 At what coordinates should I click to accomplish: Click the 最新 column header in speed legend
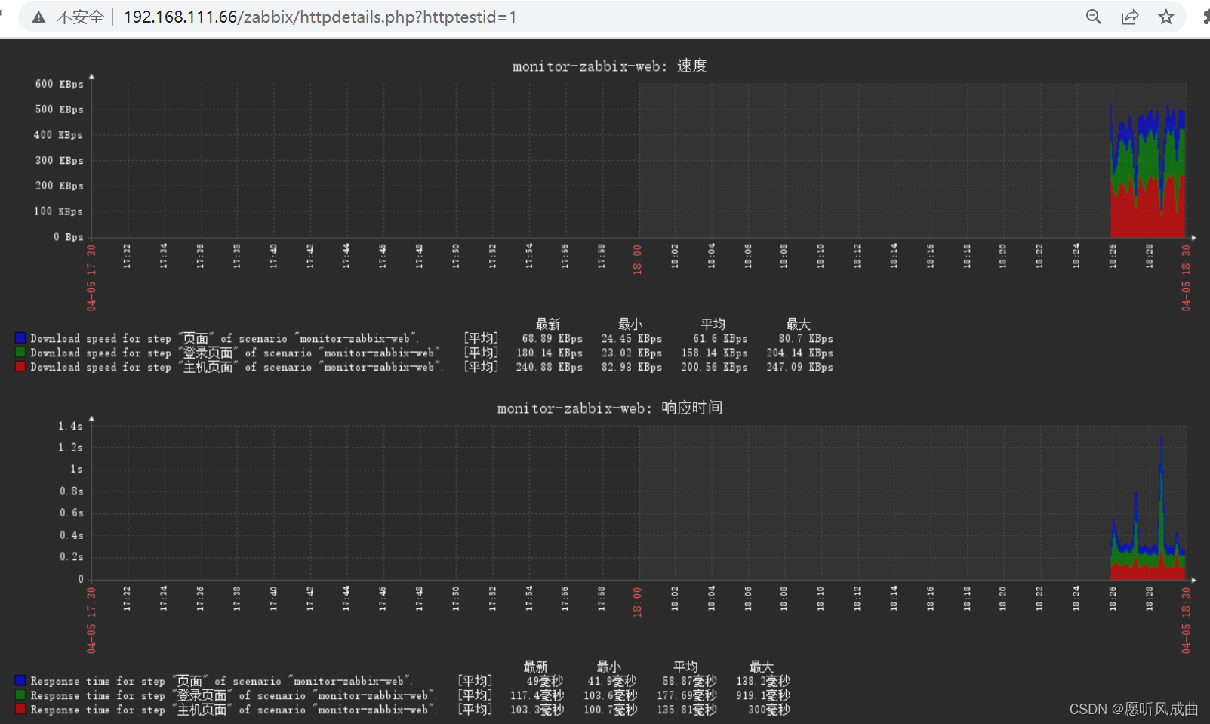click(x=548, y=325)
